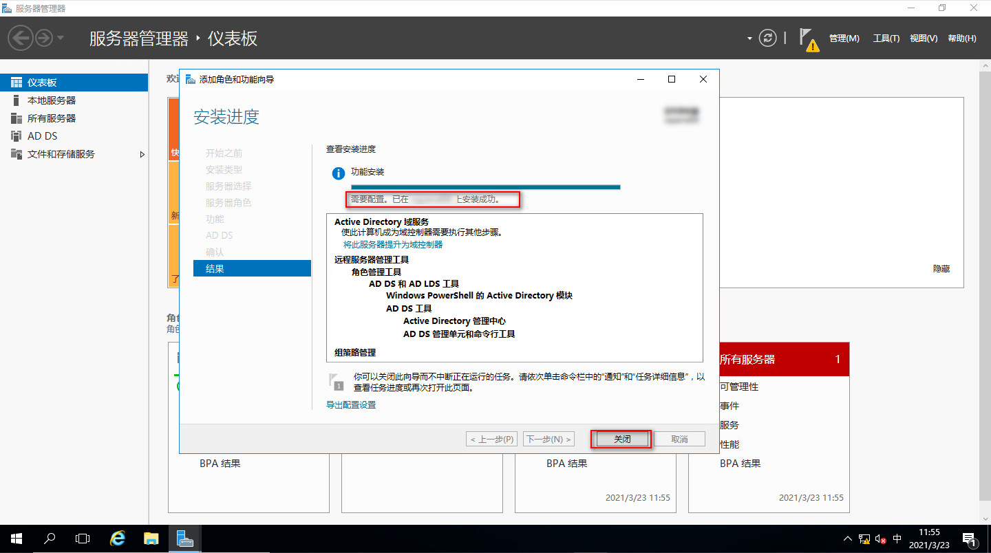Click 组策略管理 in the results list

[355, 352]
